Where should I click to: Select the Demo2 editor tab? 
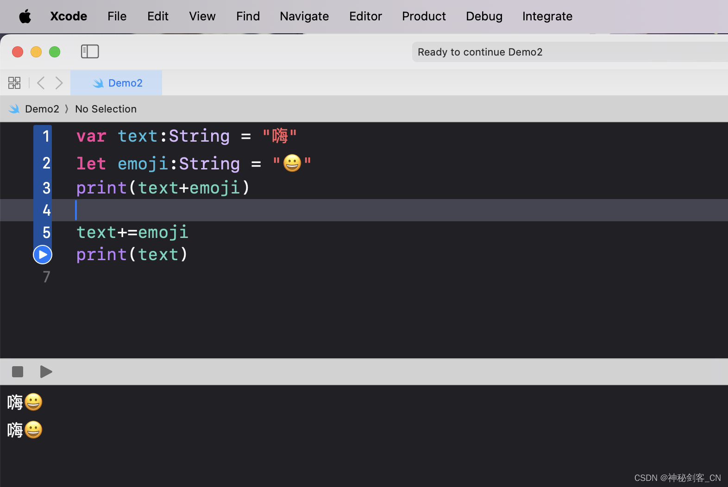[116, 83]
